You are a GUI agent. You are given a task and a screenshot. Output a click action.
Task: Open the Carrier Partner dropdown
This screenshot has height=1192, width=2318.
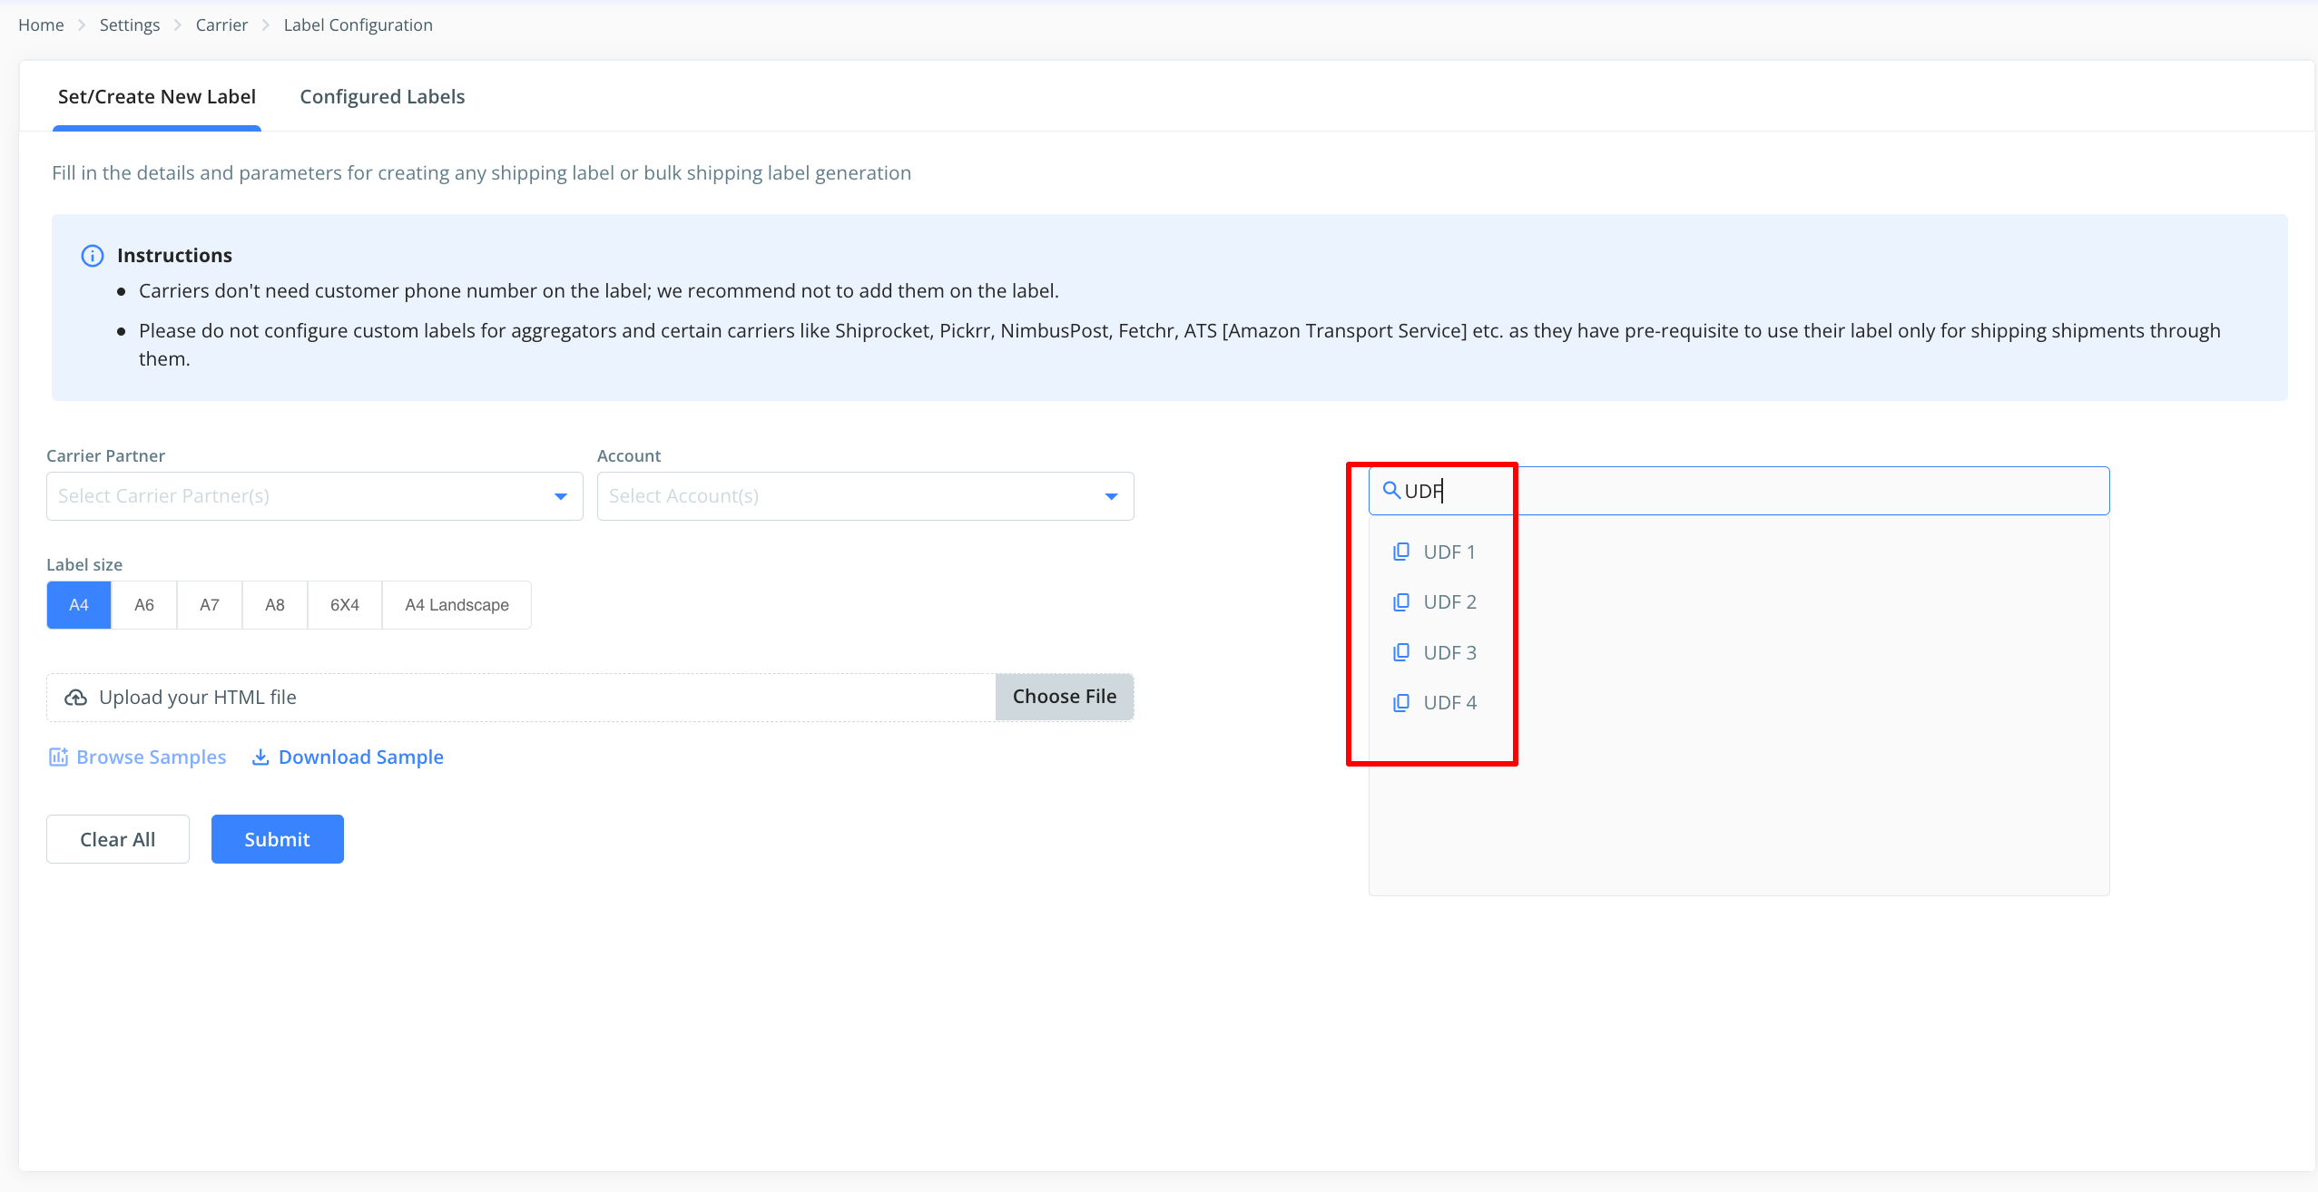coord(314,496)
